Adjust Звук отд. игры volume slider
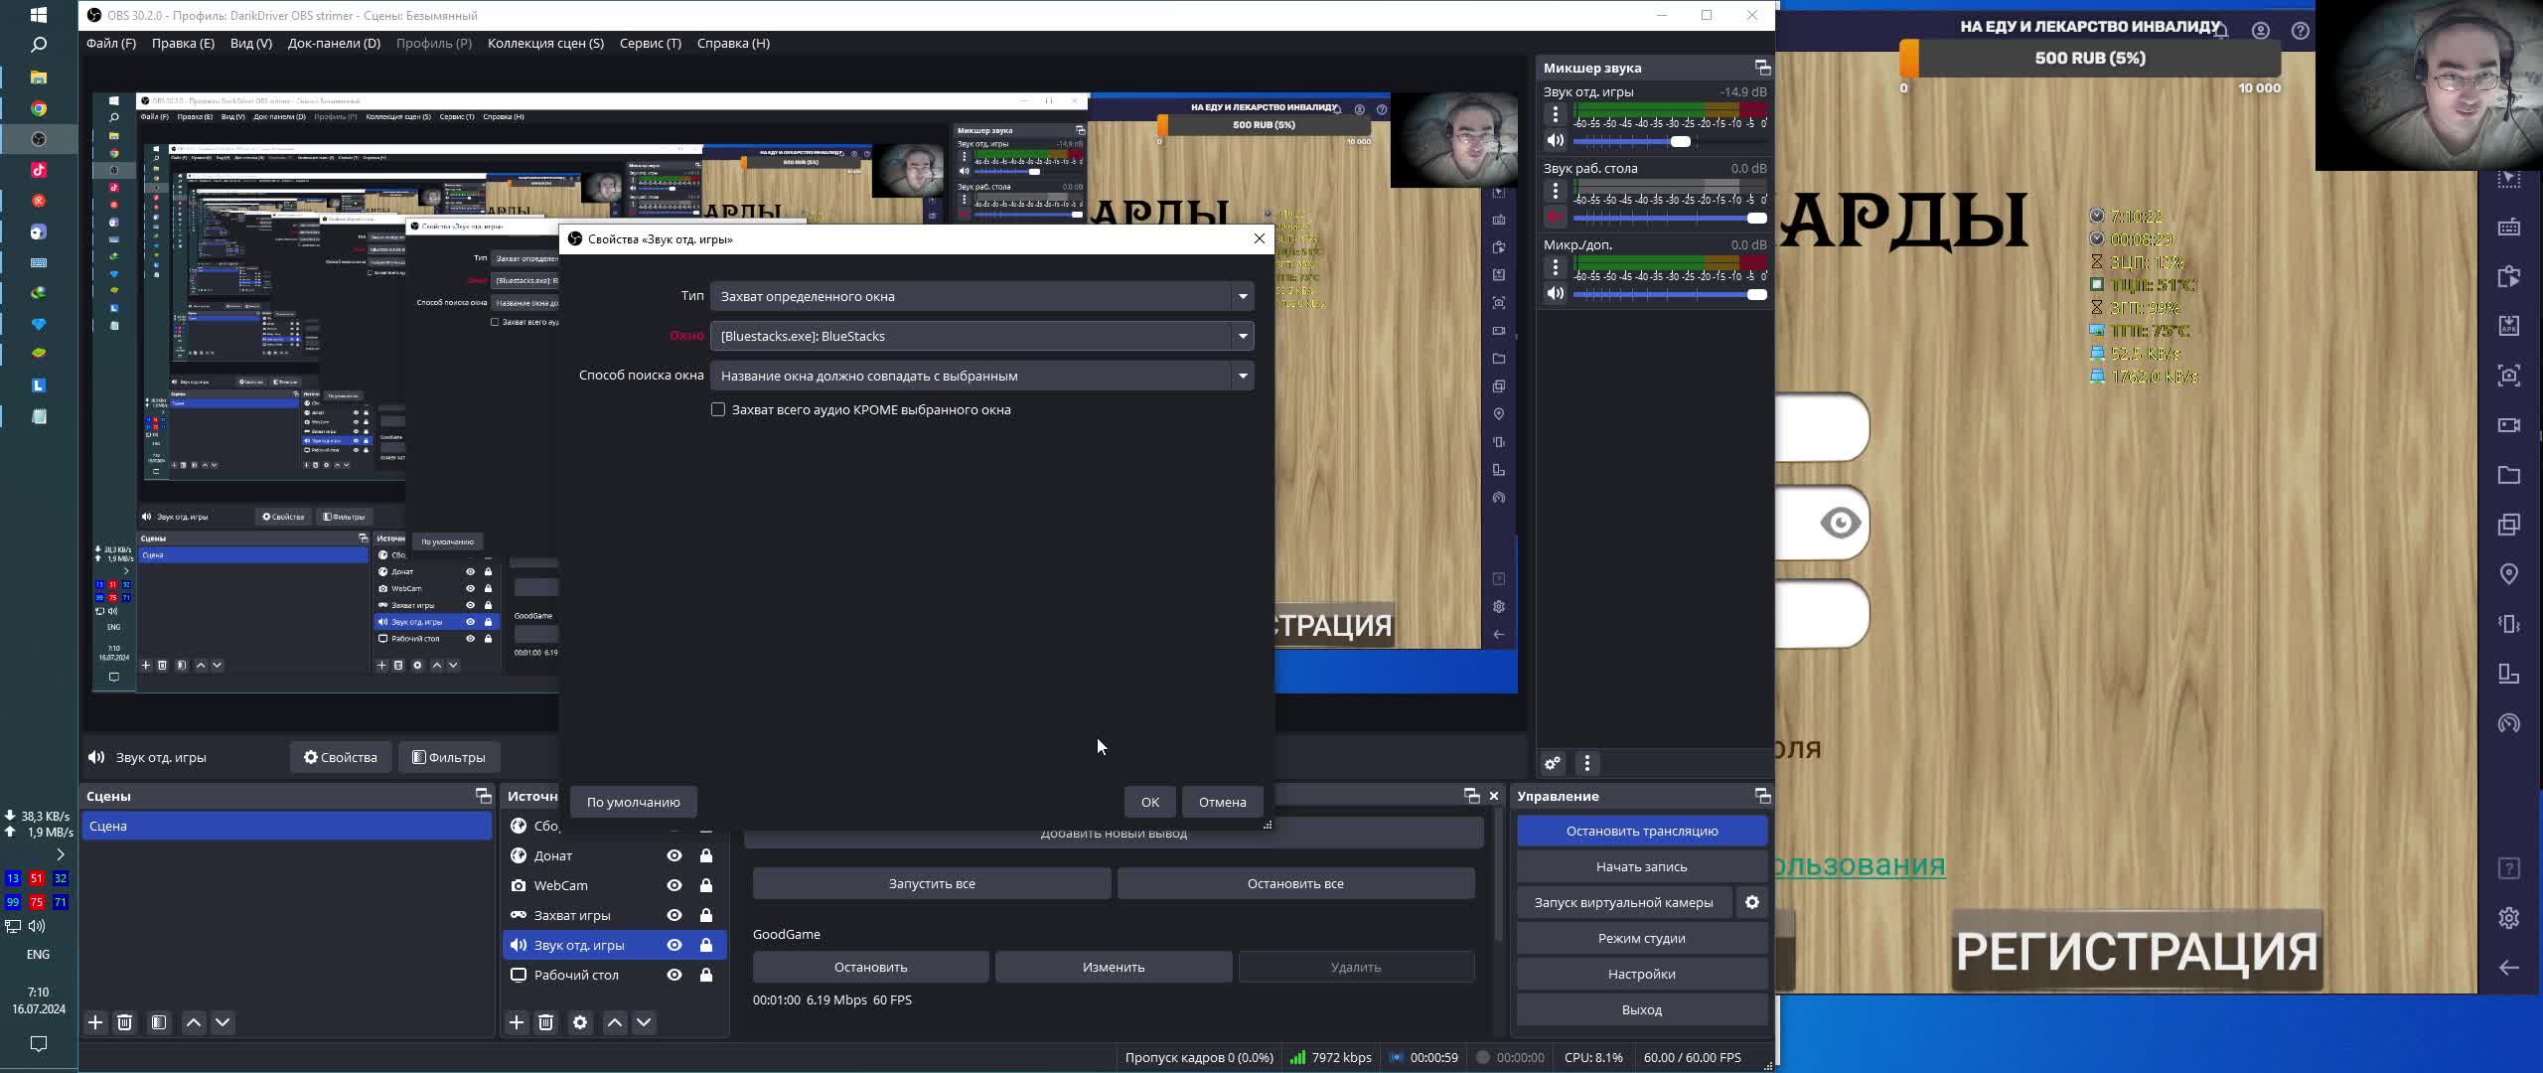The width and height of the screenshot is (2543, 1073). click(1680, 141)
